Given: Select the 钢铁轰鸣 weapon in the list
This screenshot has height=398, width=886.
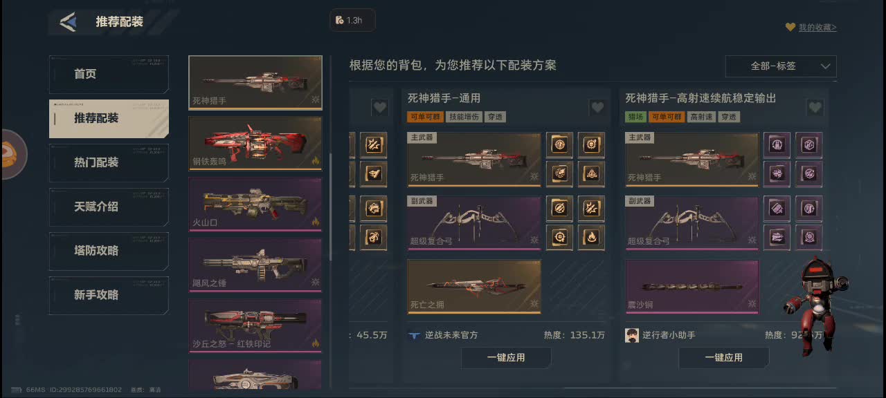Looking at the screenshot, I should coord(255,144).
